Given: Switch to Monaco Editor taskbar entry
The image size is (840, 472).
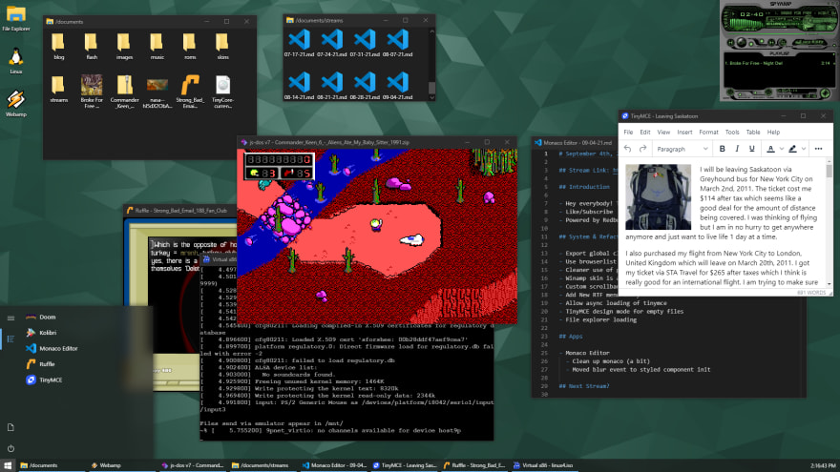Looking at the screenshot, I should (334, 465).
